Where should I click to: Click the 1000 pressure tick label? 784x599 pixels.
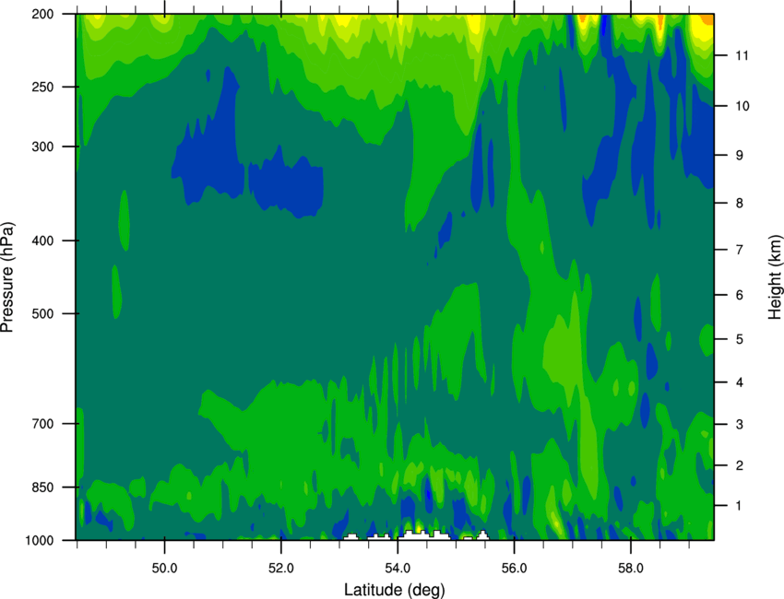pyautogui.click(x=39, y=541)
